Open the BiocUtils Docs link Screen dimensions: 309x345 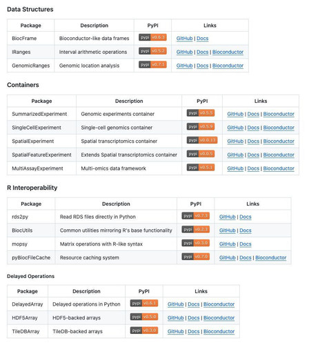click(x=246, y=230)
